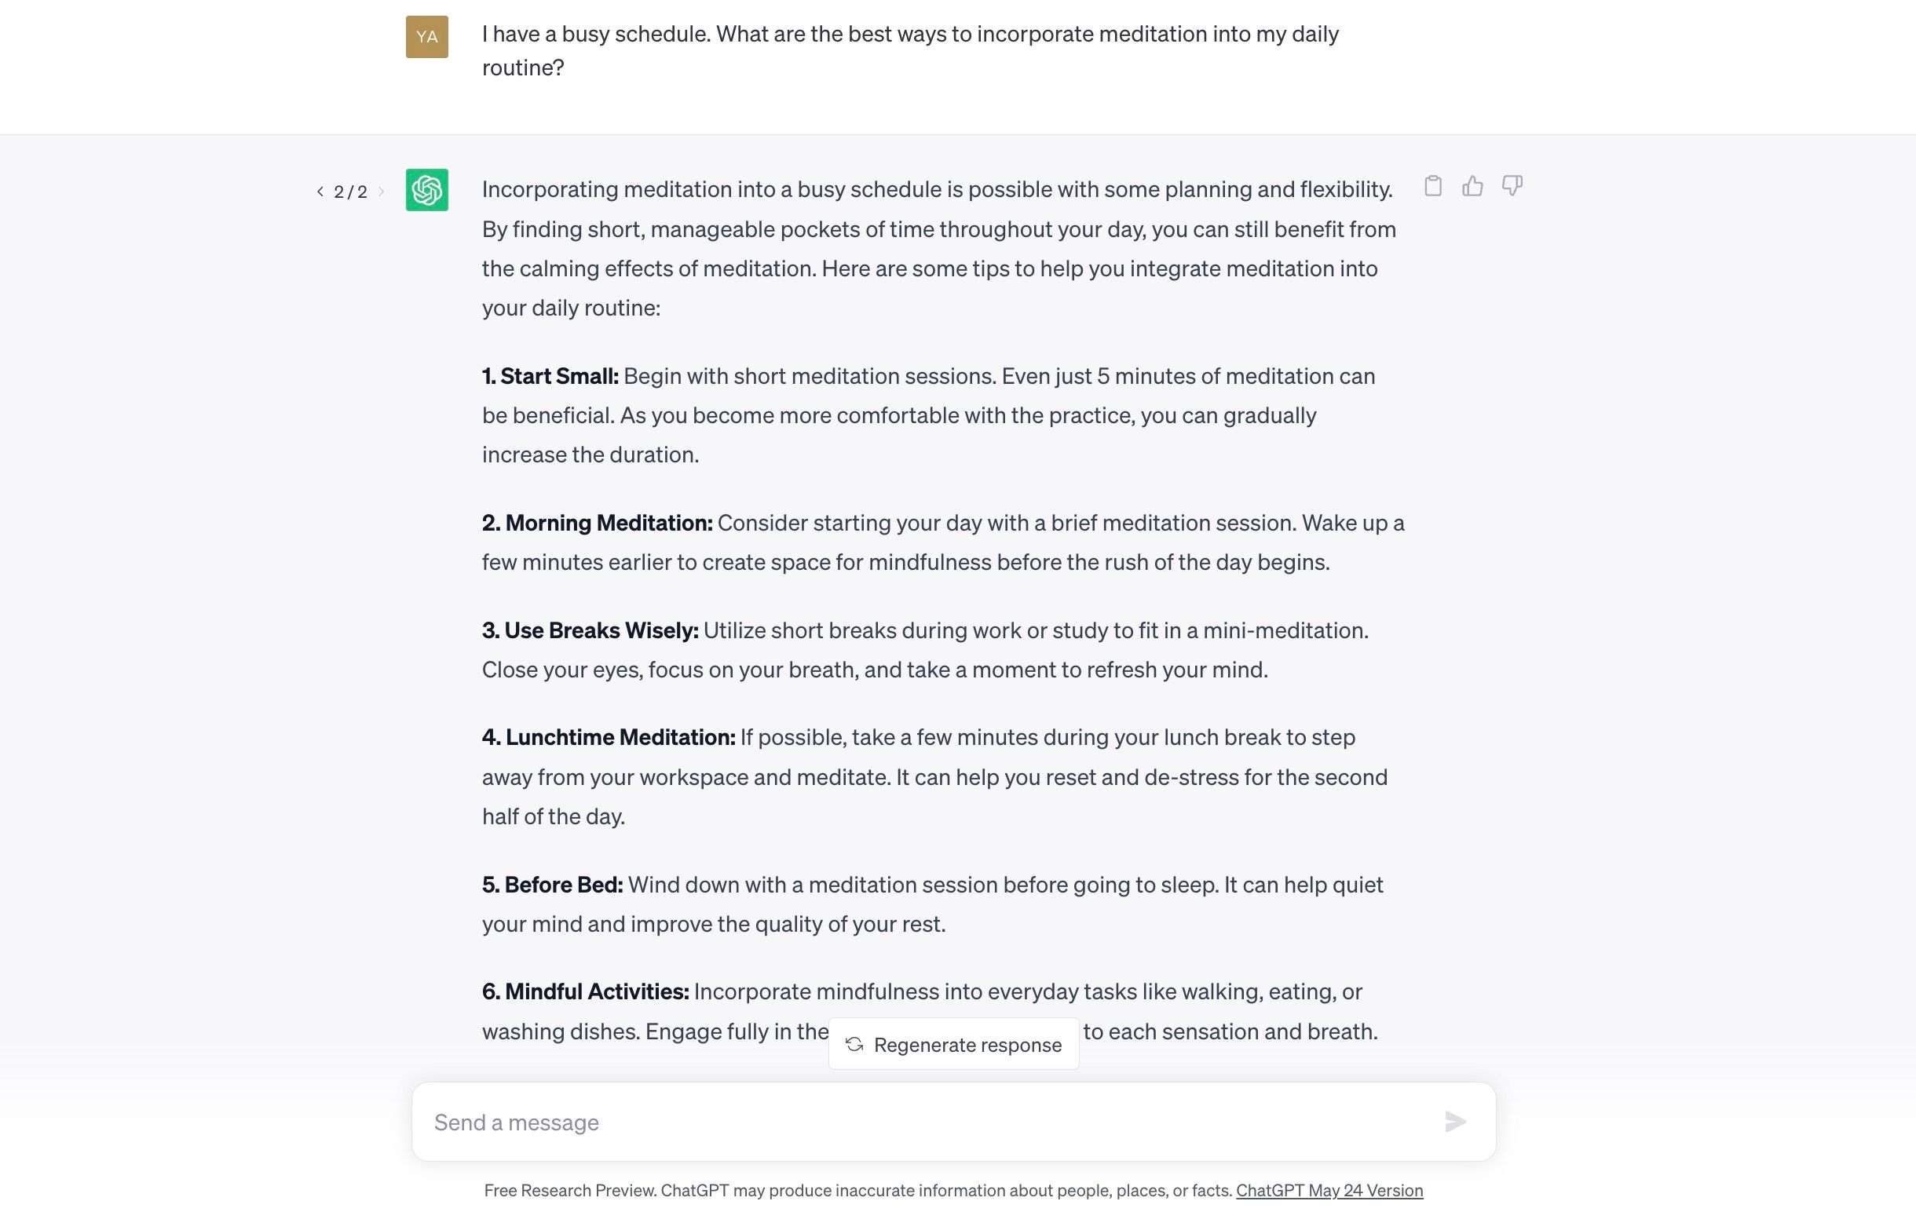This screenshot has width=1916, height=1212.
Task: Give the response a thumbs up
Action: point(1473,185)
